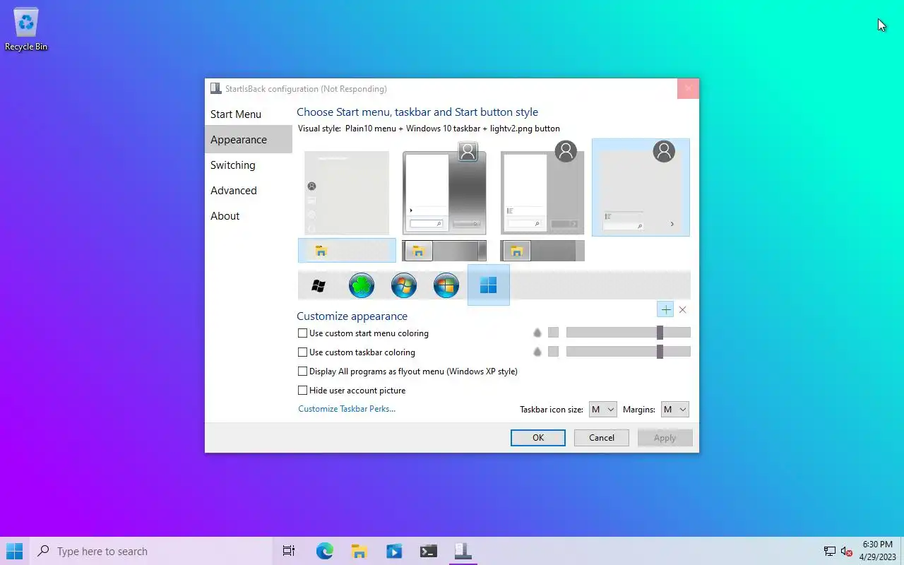Click the taskbar search box
This screenshot has width=904, height=565.
(x=150, y=551)
